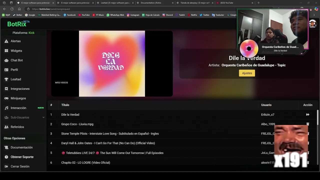The image size is (320, 180).
Task: Click the user name Erikzin_x7
Action: click(x=268, y=114)
